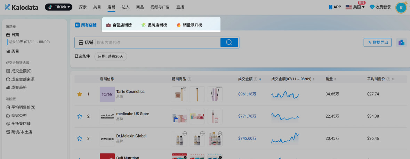This screenshot has height=159, width=410.
Task: Open the 成交金额($) filter
Action: [x=19, y=71]
